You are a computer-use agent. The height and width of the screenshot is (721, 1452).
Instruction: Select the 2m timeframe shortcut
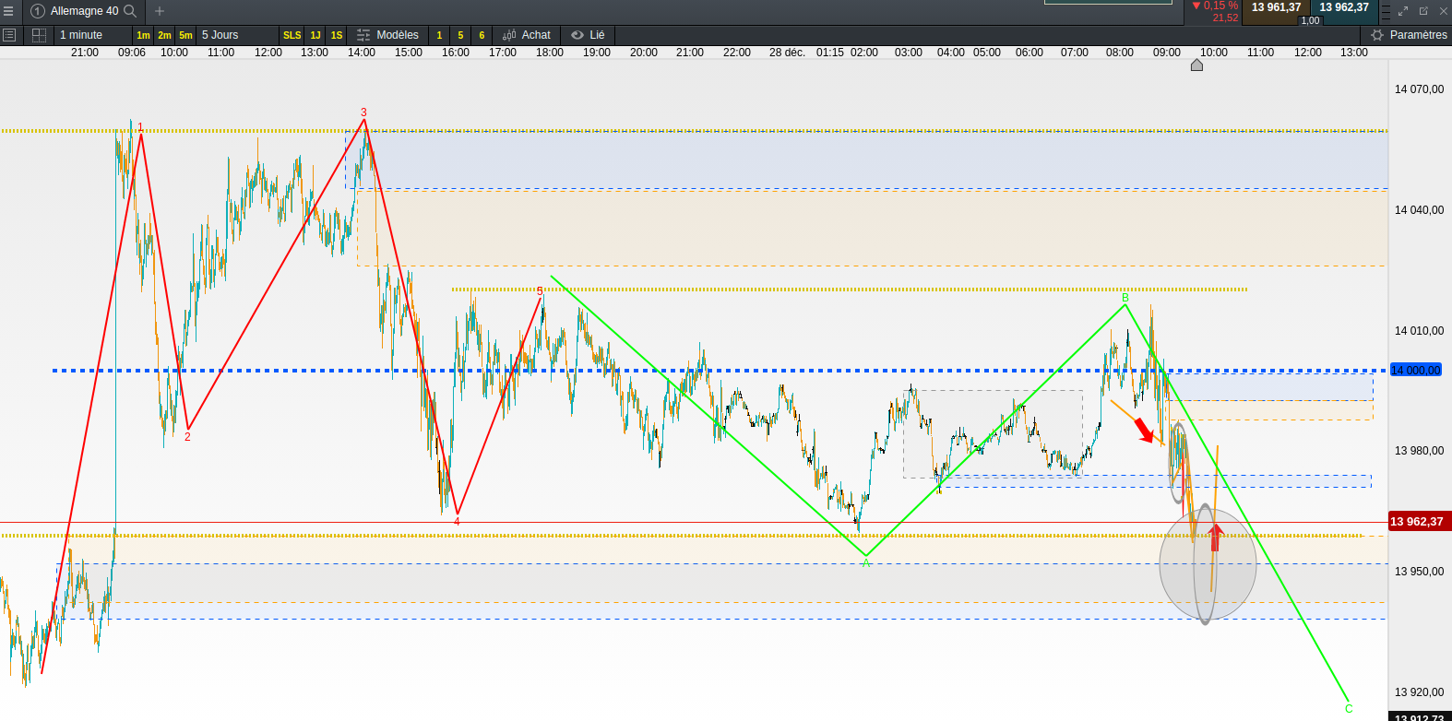164,35
